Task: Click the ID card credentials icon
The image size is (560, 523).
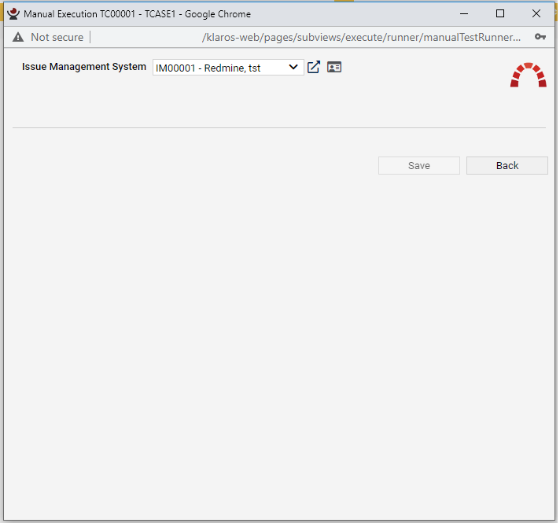Action: click(x=334, y=68)
